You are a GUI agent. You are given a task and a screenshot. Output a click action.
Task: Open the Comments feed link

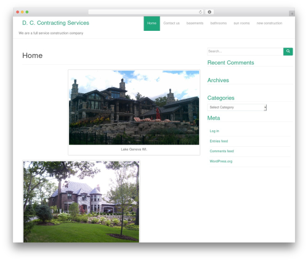(222, 151)
